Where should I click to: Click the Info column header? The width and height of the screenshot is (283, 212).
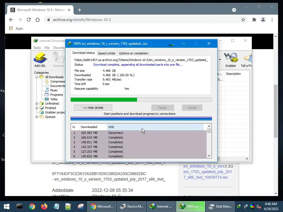[x=155, y=127]
